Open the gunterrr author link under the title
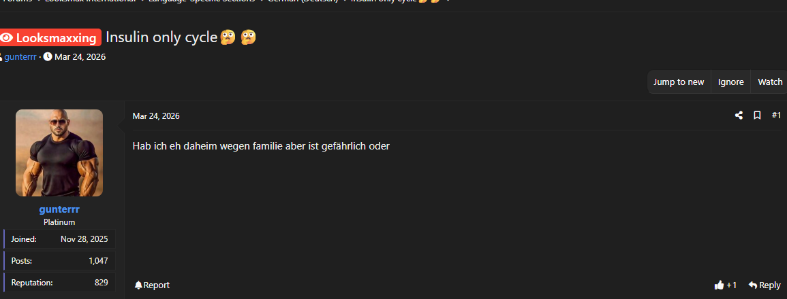 pos(20,56)
